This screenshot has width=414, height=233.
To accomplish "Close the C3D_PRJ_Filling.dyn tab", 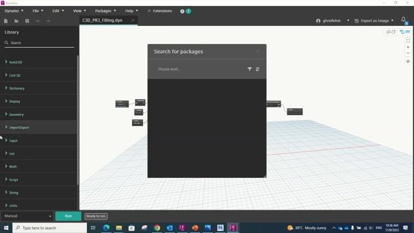I will point(133,20).
